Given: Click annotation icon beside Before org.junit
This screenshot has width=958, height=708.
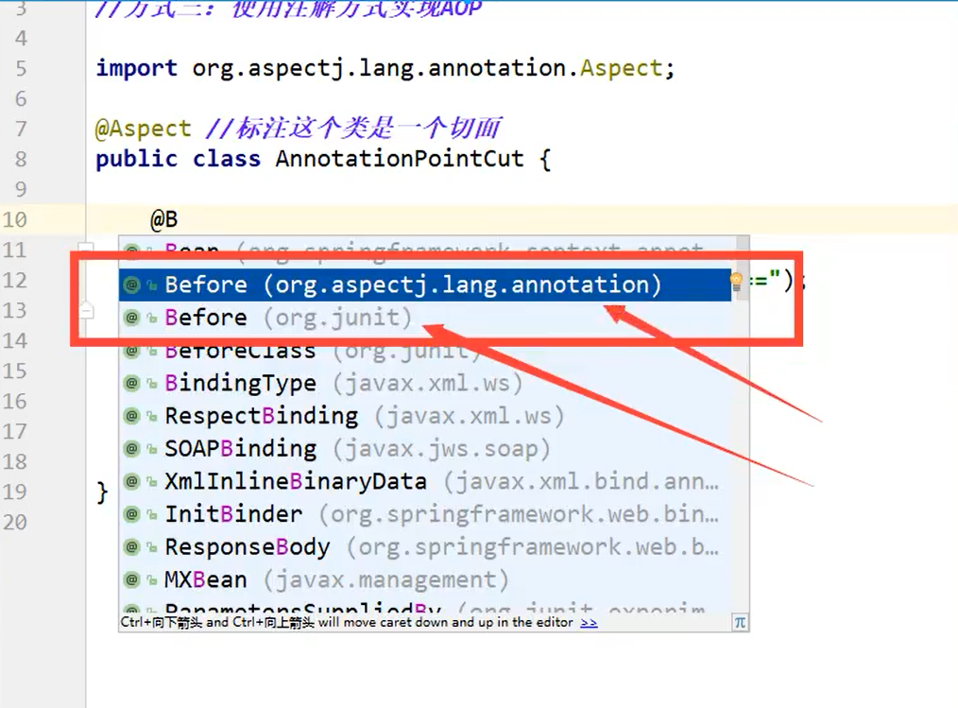Looking at the screenshot, I should (x=132, y=318).
